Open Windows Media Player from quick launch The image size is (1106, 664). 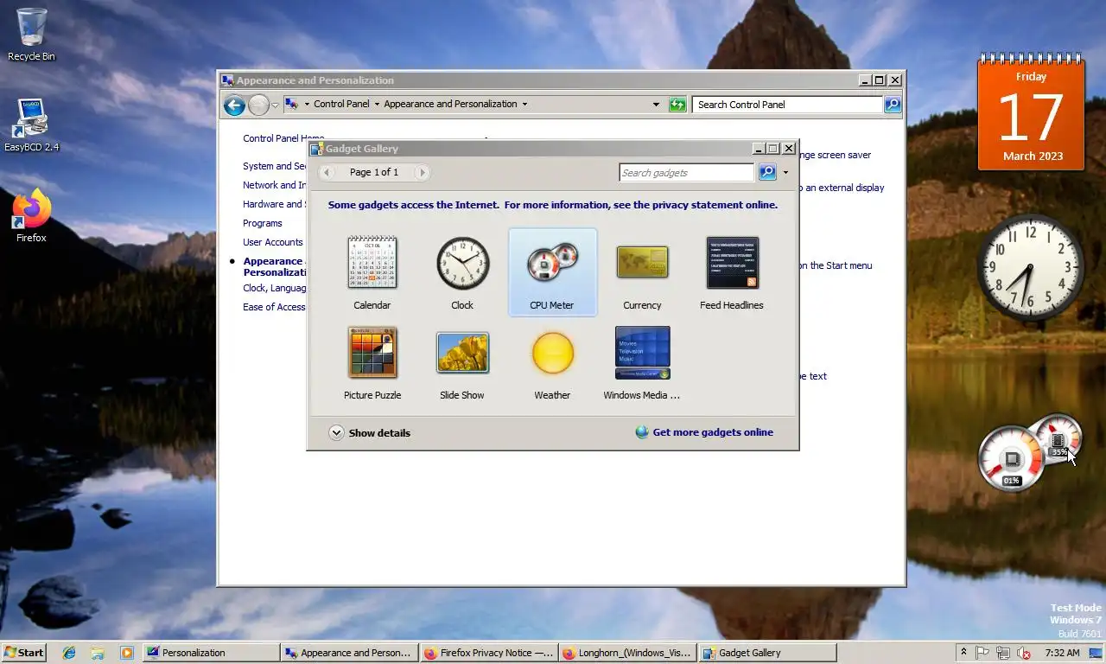coord(127,653)
